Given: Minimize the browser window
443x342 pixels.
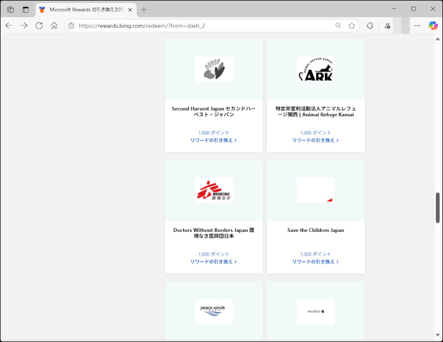Looking at the screenshot, I should tap(394, 9).
